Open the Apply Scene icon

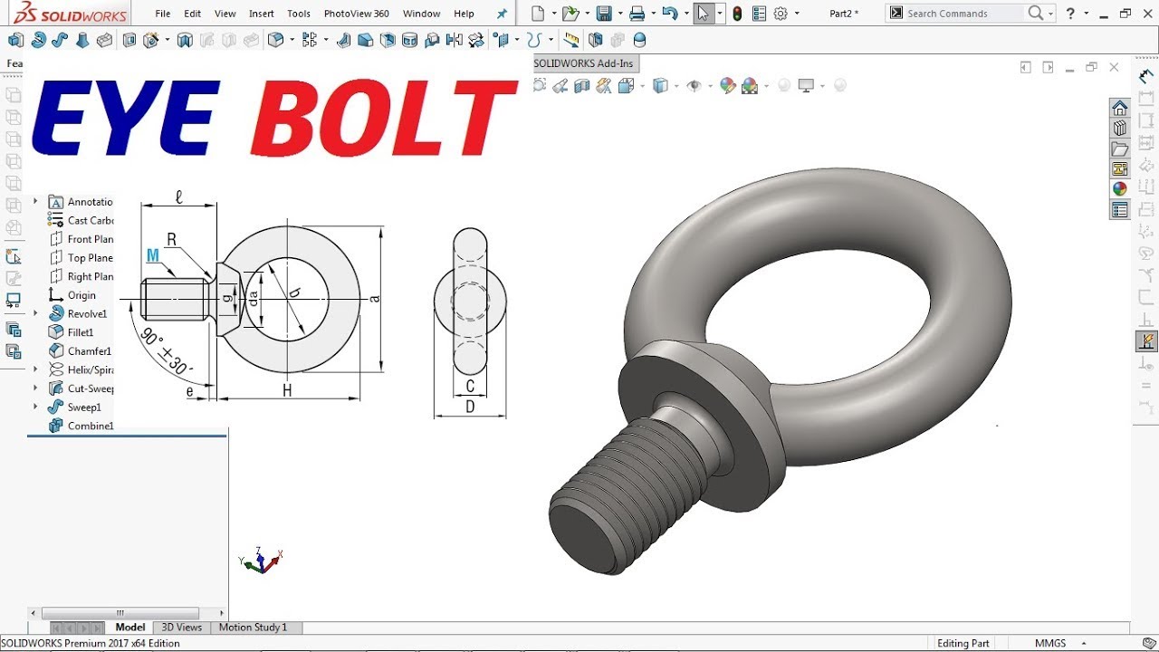click(x=749, y=85)
